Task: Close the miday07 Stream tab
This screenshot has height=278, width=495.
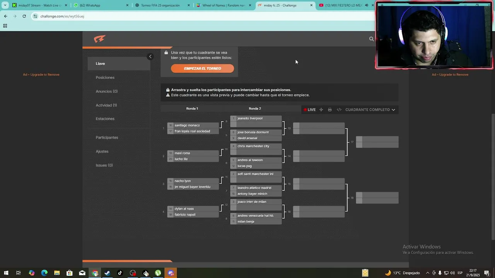Action: pyautogui.click(x=66, y=5)
